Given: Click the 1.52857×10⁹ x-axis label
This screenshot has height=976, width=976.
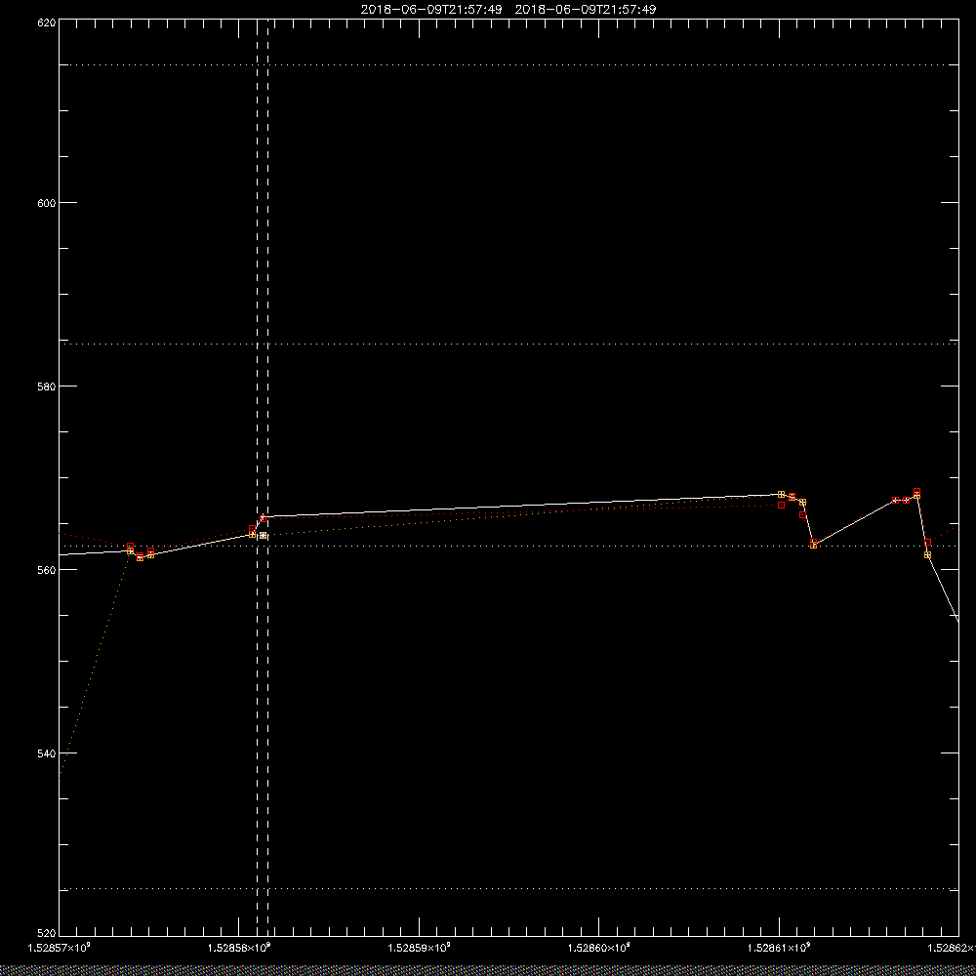Looking at the screenshot, I should [60, 948].
